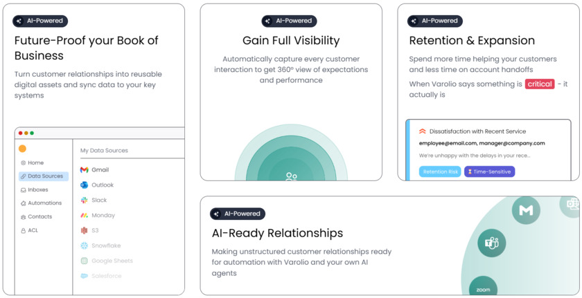
Task: Click the Google Sheets icon
Action: 84,261
